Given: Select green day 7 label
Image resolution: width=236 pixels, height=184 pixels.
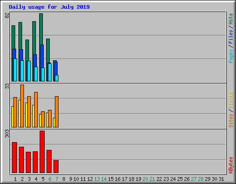Looking at the screenshot, I should 57,179.
